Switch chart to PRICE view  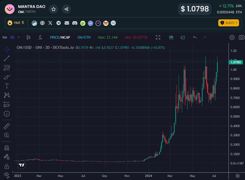tap(55, 37)
